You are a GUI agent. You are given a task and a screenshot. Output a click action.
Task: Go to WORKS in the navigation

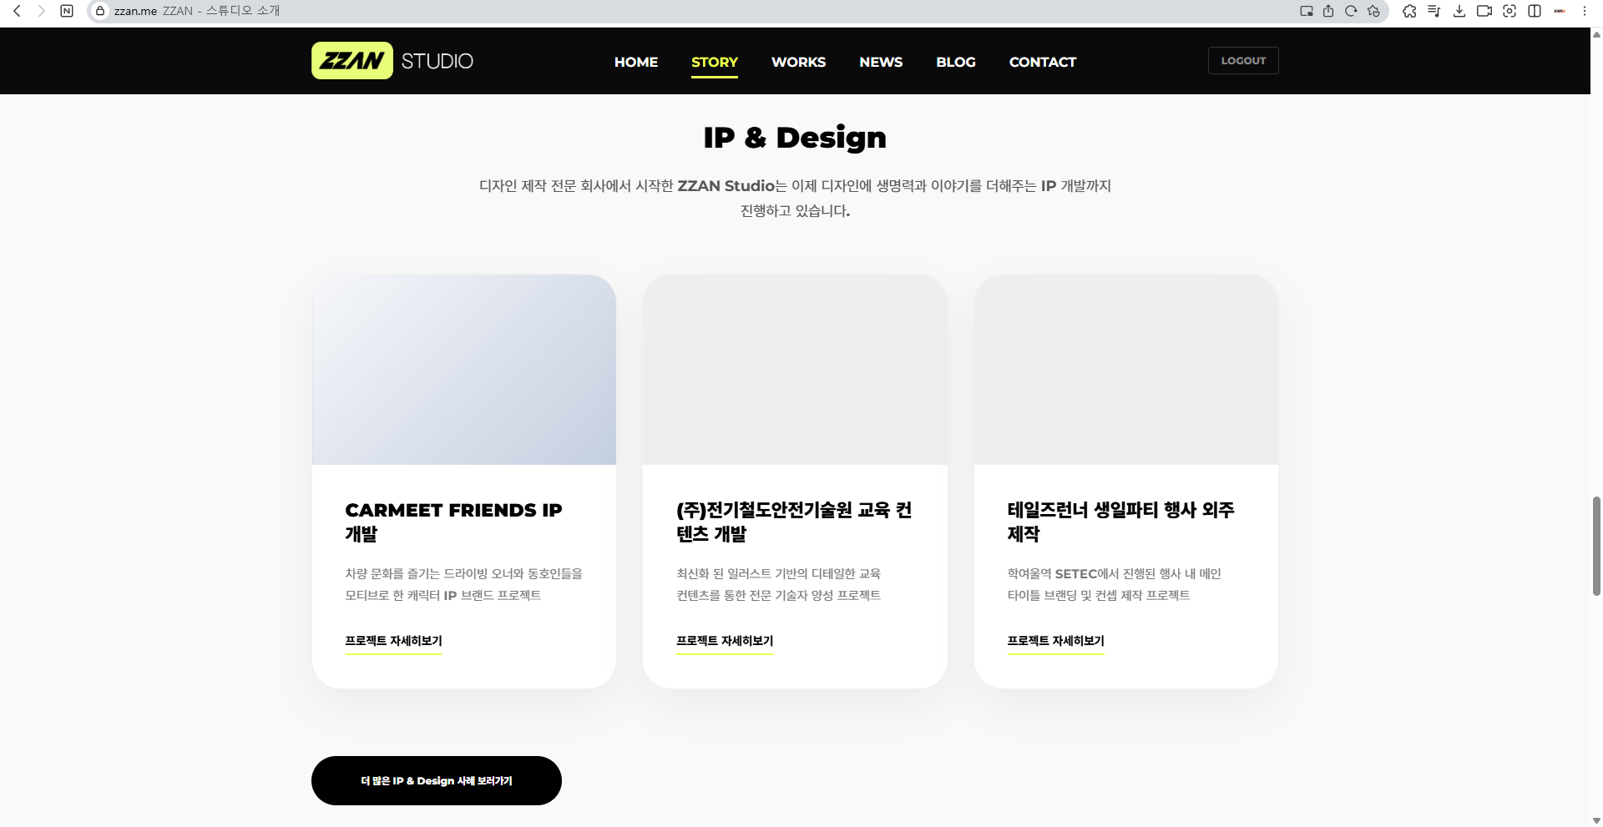pyautogui.click(x=798, y=62)
